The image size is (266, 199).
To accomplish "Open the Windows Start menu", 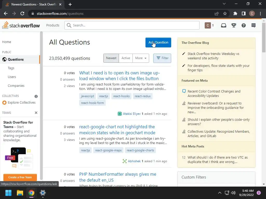I will pos(8,193).
